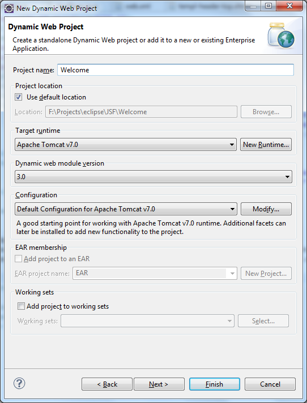The height and width of the screenshot is (403, 307).
Task: Go to Next wizard page
Action: pos(159,384)
